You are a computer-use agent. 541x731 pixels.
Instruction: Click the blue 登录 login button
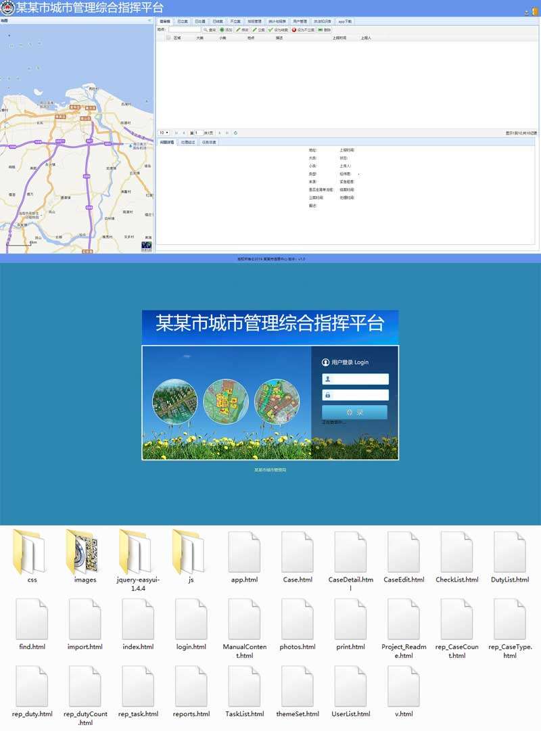(x=355, y=412)
